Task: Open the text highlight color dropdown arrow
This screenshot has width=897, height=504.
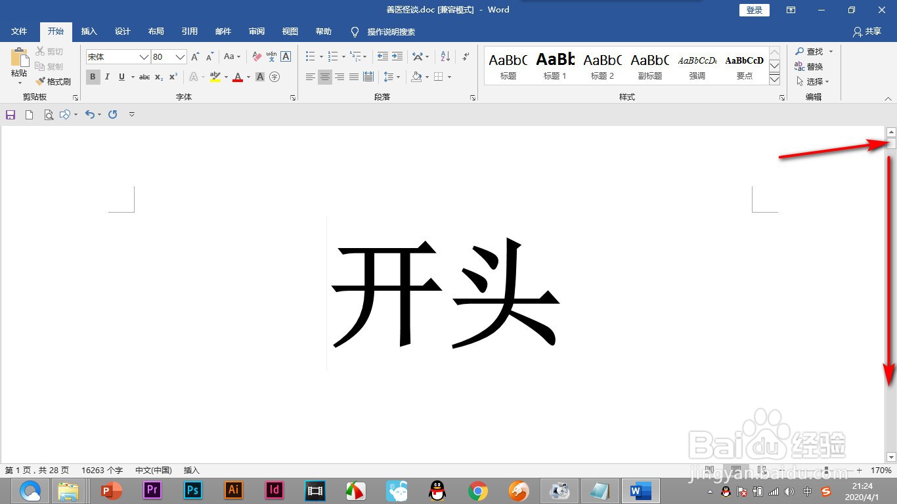Action: click(x=226, y=77)
